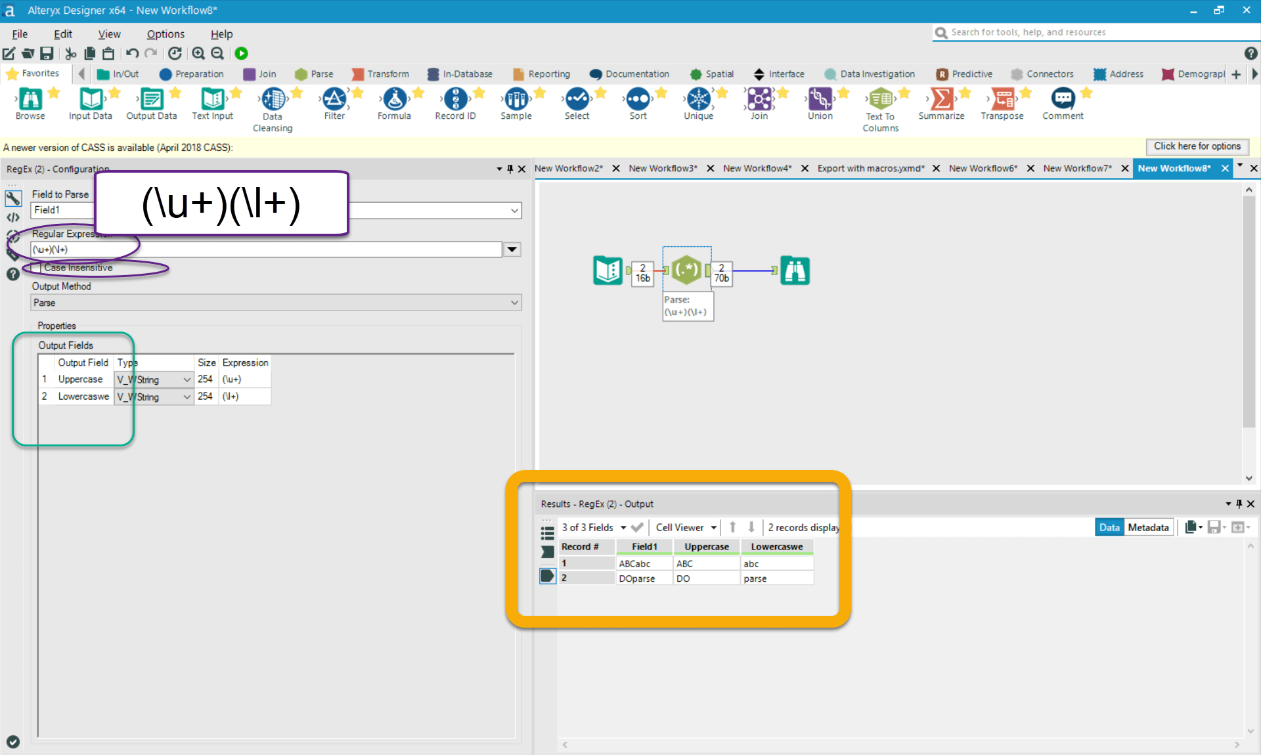Select the Union tool icon
Image resolution: width=1261 pixels, height=755 pixels.
820,99
